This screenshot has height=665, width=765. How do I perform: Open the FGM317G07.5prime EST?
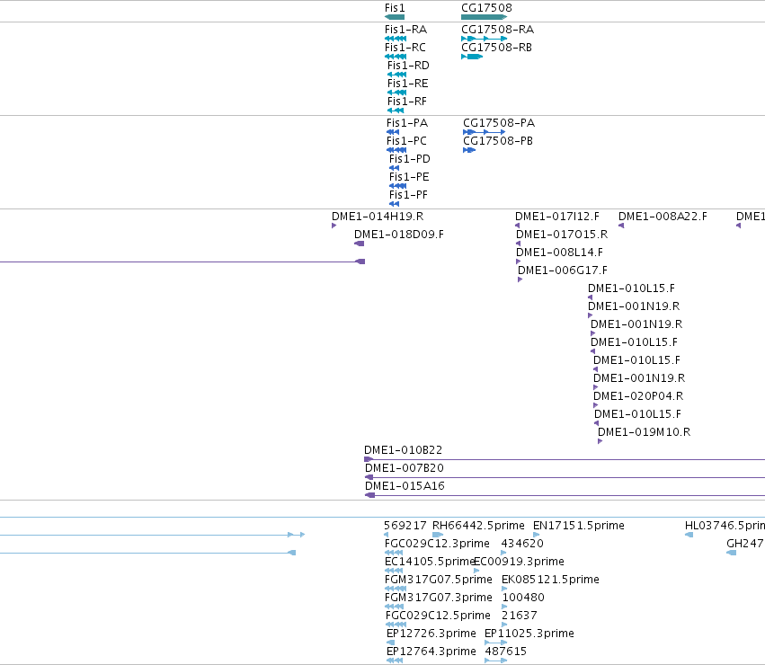[396, 589]
